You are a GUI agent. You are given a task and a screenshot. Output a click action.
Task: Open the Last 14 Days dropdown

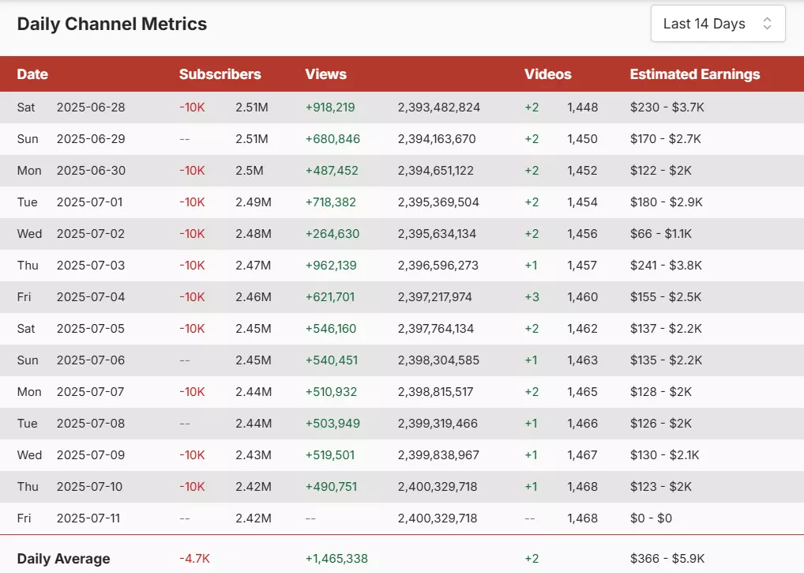718,24
